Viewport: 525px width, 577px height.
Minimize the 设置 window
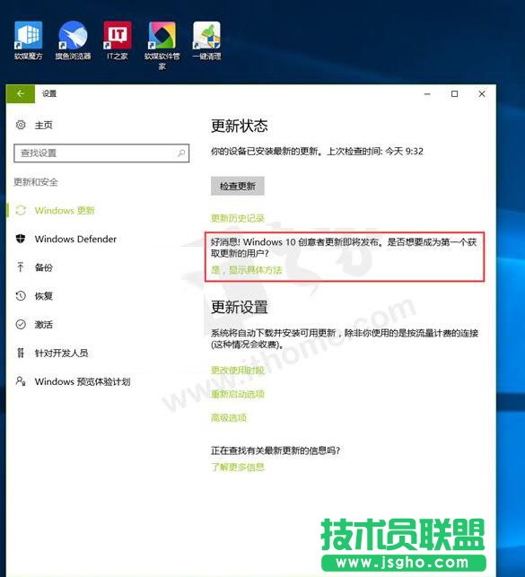click(427, 94)
